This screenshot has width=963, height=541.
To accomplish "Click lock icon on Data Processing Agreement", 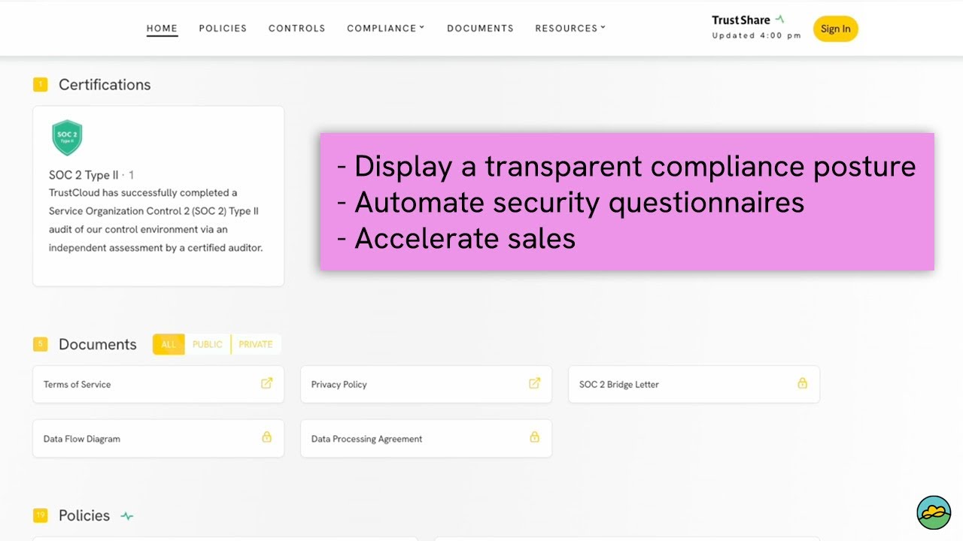I will pos(534,437).
